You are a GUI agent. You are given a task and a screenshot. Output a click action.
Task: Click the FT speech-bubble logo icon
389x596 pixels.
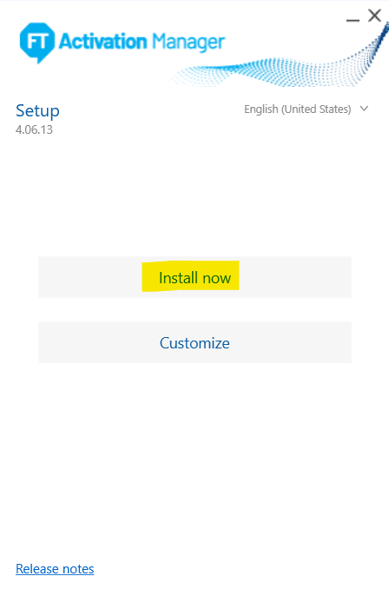[36, 43]
